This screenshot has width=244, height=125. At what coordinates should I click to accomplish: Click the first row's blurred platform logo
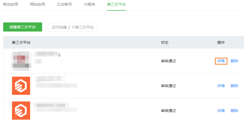click(21, 61)
